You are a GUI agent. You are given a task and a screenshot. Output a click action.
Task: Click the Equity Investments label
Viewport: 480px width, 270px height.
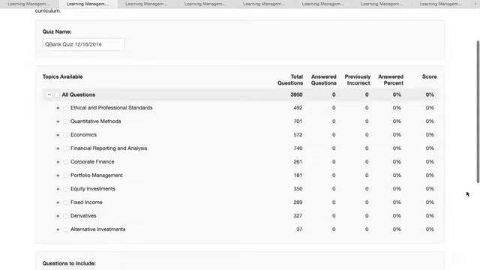(x=93, y=188)
